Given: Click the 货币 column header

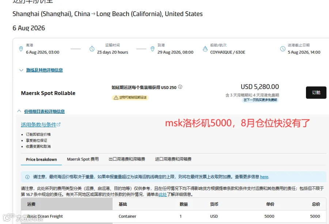Looking at the screenshot, I should point(214,204).
